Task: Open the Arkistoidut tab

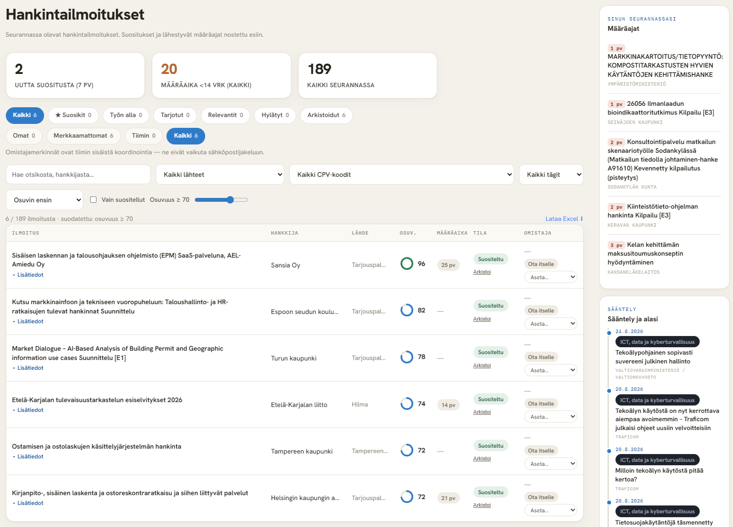Action: (x=327, y=115)
